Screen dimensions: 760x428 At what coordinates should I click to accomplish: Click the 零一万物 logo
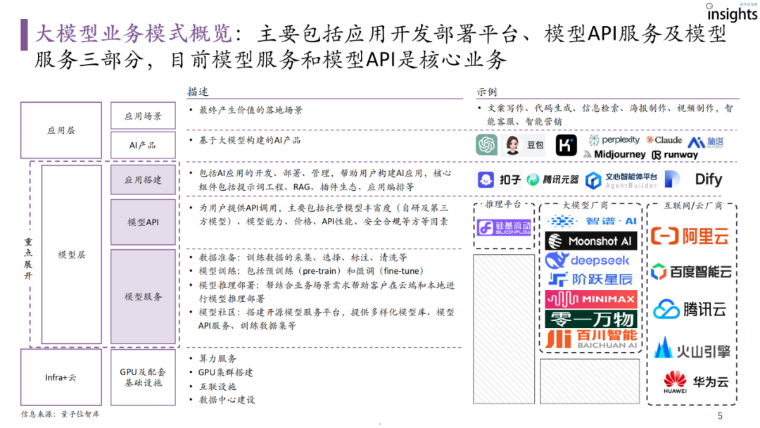point(591,319)
